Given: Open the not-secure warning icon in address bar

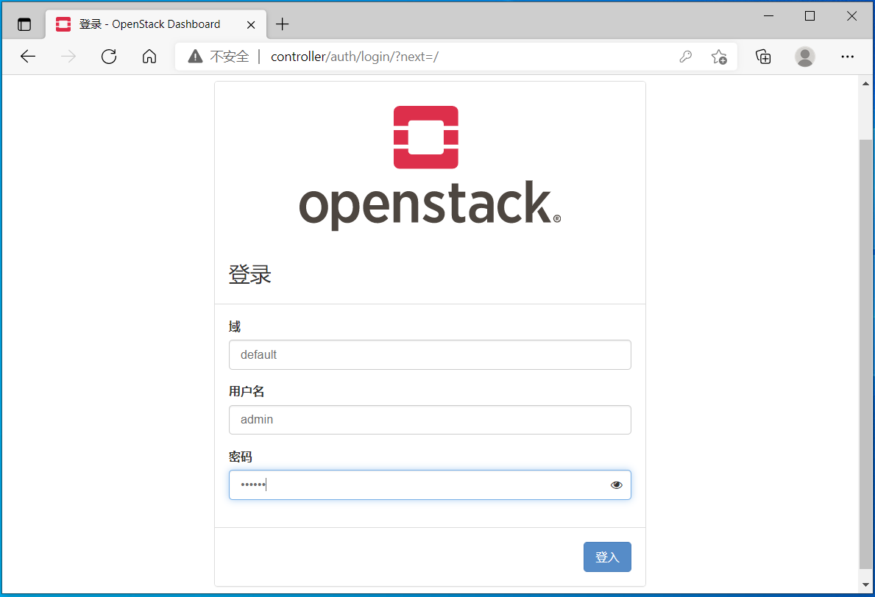Looking at the screenshot, I should 195,57.
